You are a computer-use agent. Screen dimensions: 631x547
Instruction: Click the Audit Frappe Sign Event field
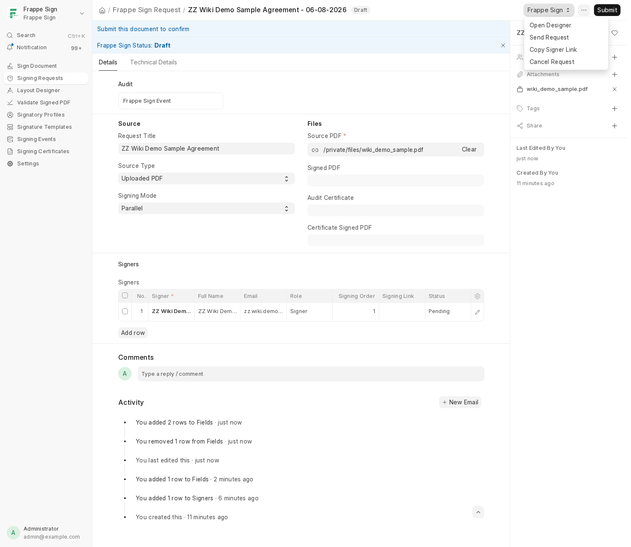click(171, 101)
